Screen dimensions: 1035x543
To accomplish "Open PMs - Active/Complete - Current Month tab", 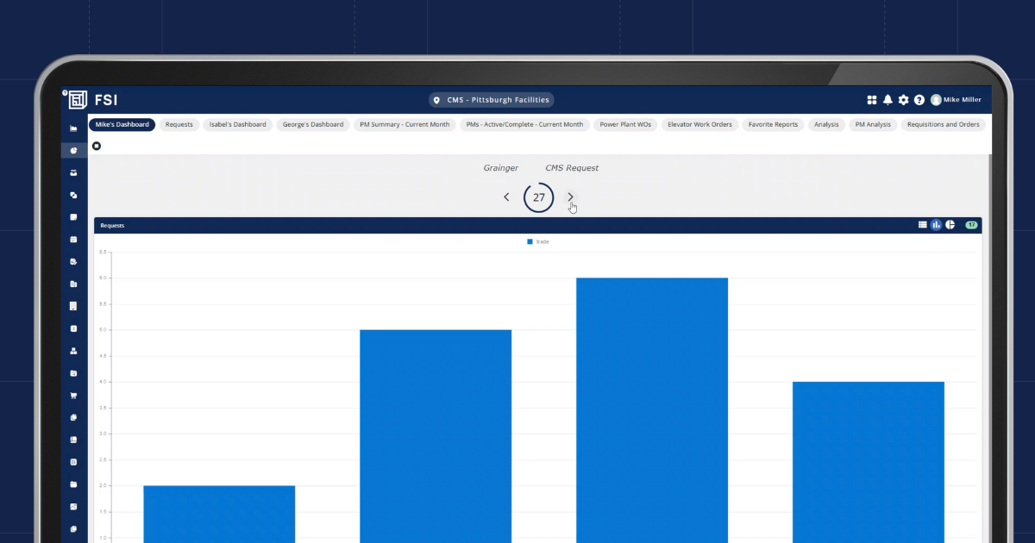I will point(524,124).
